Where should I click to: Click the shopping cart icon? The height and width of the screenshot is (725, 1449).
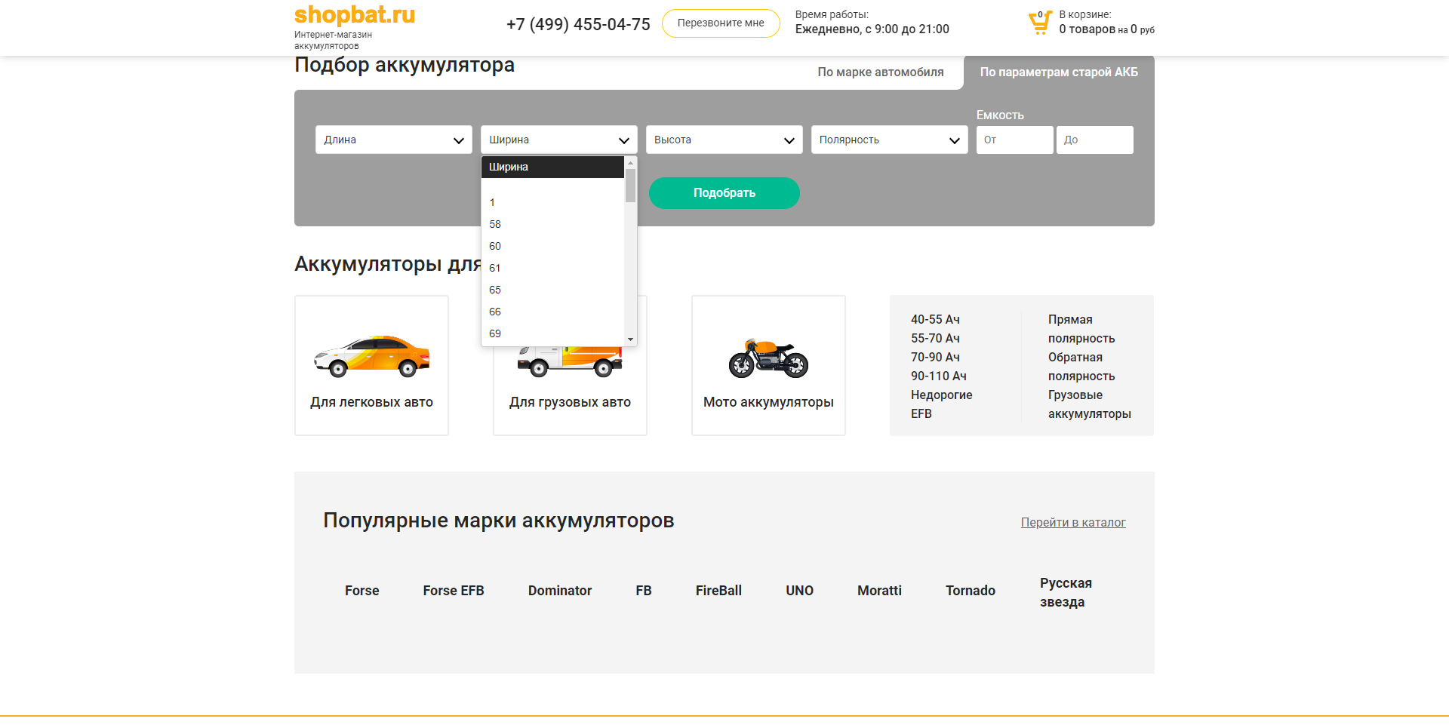click(x=1040, y=23)
